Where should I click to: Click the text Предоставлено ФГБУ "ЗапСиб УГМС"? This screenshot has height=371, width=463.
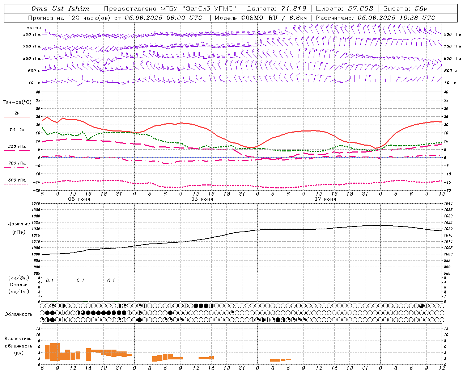[x=170, y=9]
